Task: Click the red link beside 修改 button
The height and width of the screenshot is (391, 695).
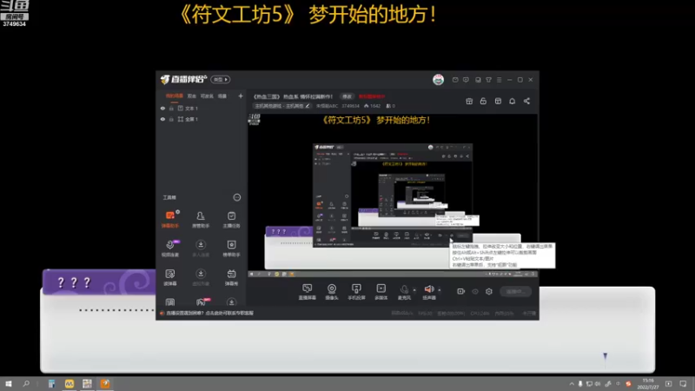Action: click(372, 96)
